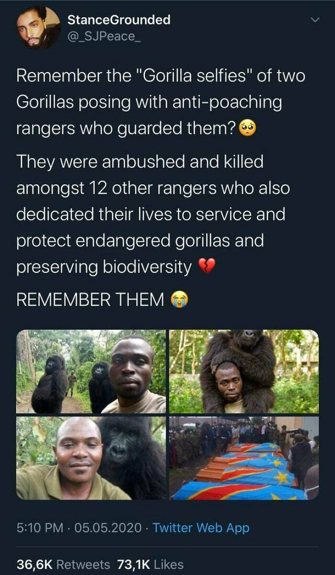Click the word Retweets label

pyautogui.click(x=83, y=564)
